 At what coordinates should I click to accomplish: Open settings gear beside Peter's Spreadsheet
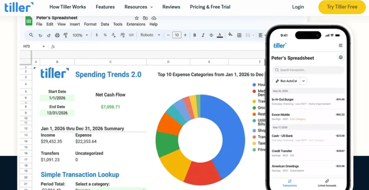341,57
